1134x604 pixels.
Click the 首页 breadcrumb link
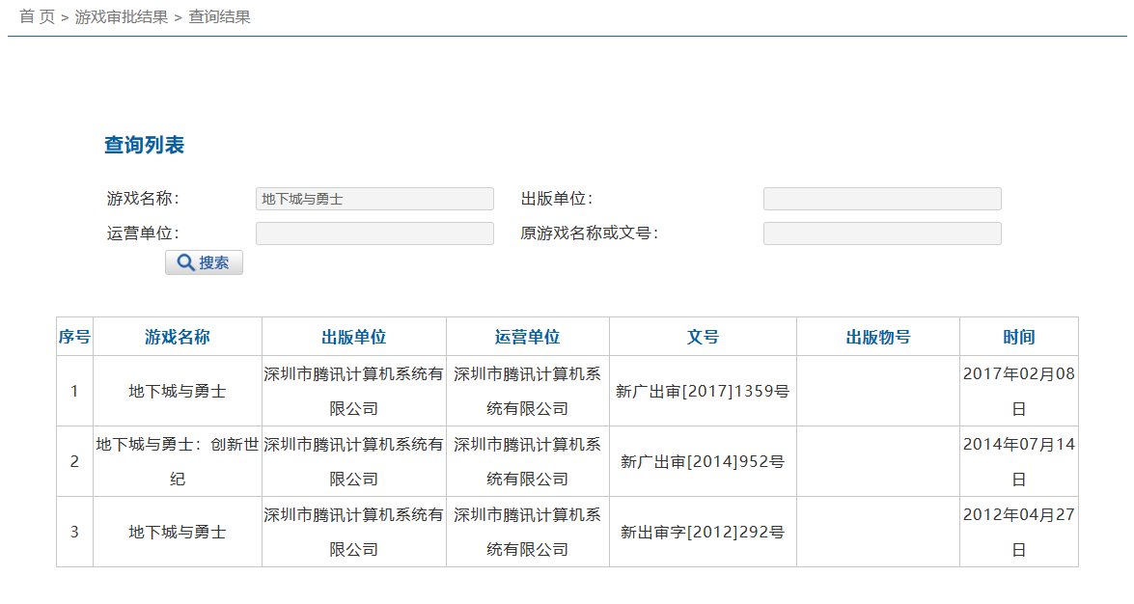tap(37, 16)
